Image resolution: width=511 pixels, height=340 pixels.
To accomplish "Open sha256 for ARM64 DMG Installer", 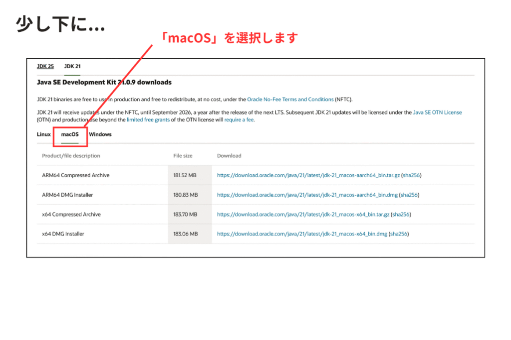I will click(x=409, y=195).
